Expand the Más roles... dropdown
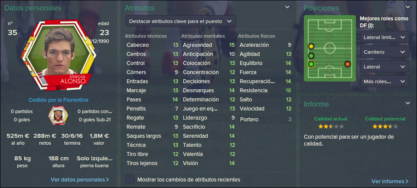Image resolution: width=417 pixels, height=188 pixels. [385, 81]
